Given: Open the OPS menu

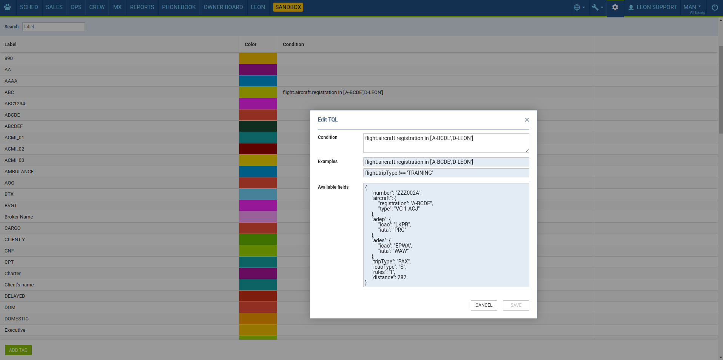Looking at the screenshot, I should click(76, 7).
